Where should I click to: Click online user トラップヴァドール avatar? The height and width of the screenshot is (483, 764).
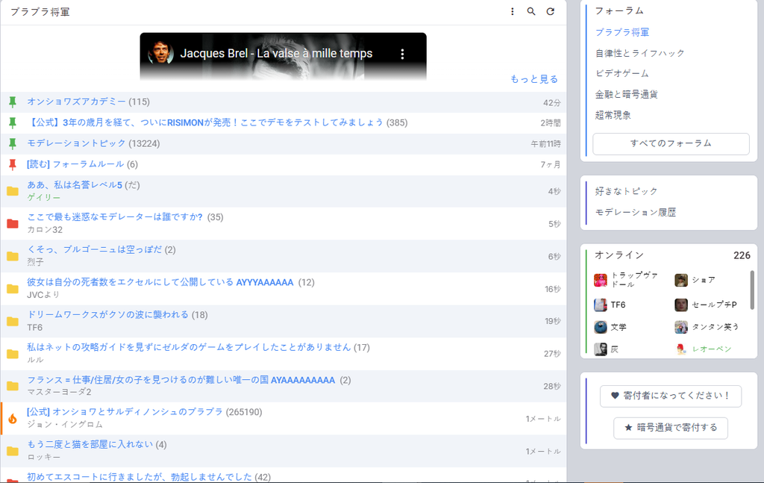[601, 280]
